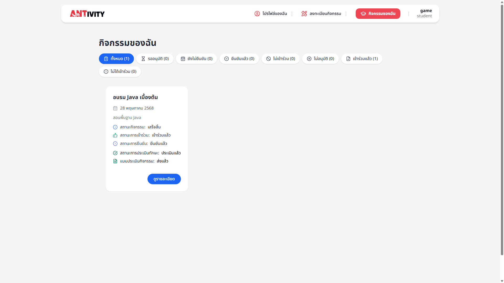Open ดูรายละเอียด for the Java training
The image size is (504, 283).
coord(164,179)
